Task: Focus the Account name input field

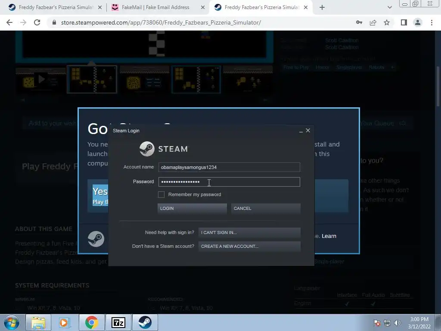Action: [229, 167]
